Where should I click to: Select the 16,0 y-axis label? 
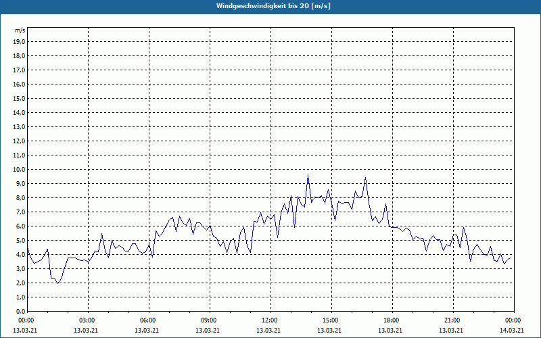[x=20, y=84]
